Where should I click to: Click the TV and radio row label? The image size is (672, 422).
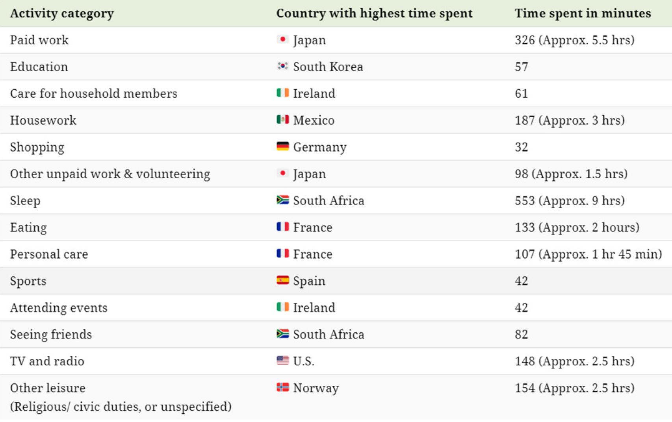pos(47,361)
